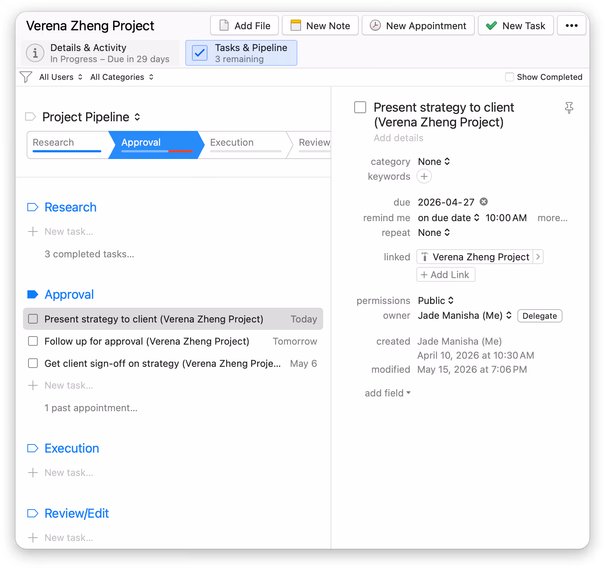The width and height of the screenshot is (605, 568).
Task: Add a keyword with the plus circle
Action: click(x=424, y=176)
